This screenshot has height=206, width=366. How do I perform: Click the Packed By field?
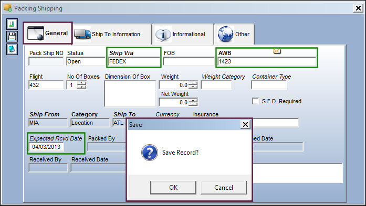click(107, 147)
